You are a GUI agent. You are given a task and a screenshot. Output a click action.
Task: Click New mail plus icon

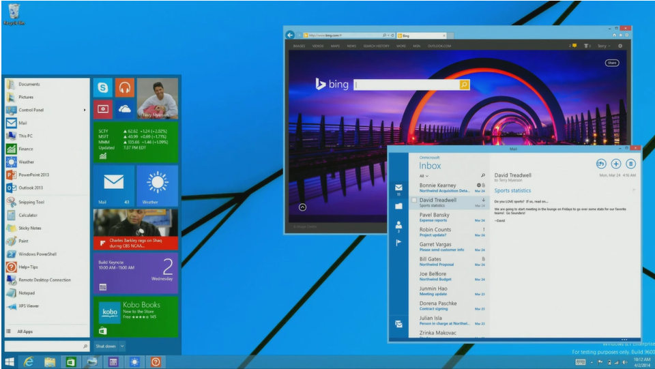pos(615,164)
